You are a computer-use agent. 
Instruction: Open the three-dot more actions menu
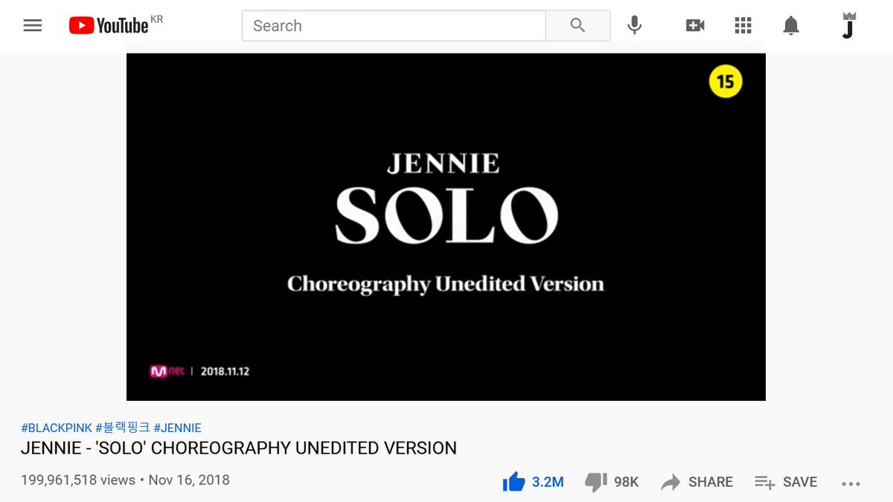click(x=851, y=483)
